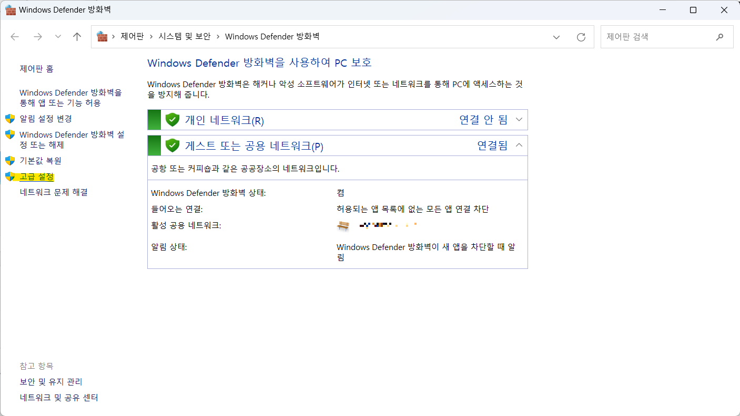This screenshot has width=740, height=416.
Task: Click 알림 상태 label
Action: point(169,247)
